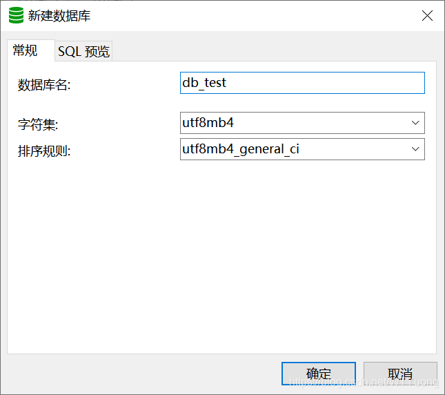Click empty title bar area left of X
This screenshot has height=395, width=445.
(x=255, y=16)
